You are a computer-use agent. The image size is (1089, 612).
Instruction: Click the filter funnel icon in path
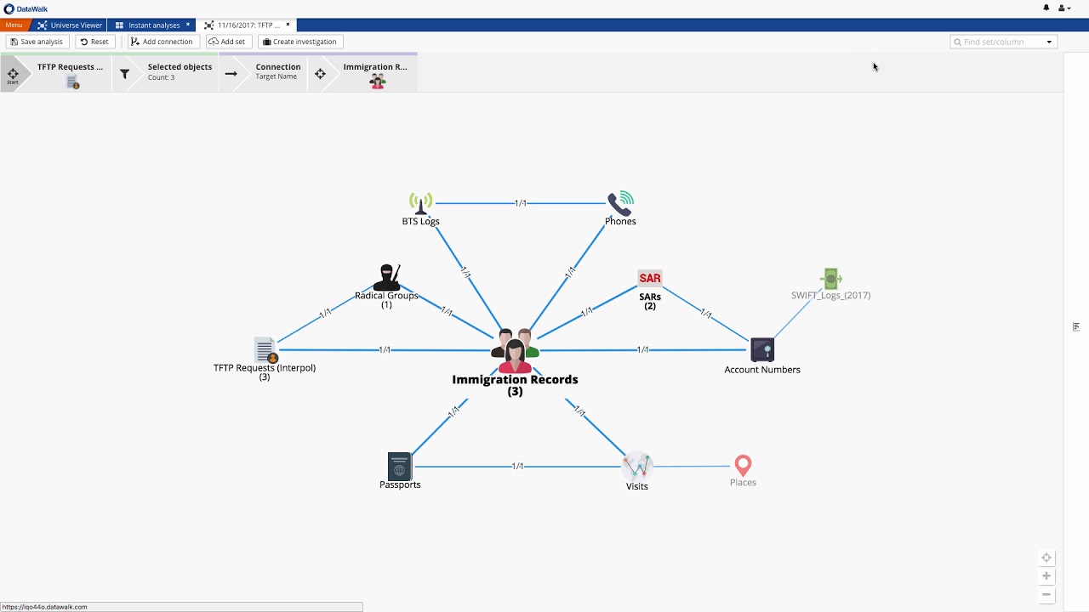click(125, 74)
